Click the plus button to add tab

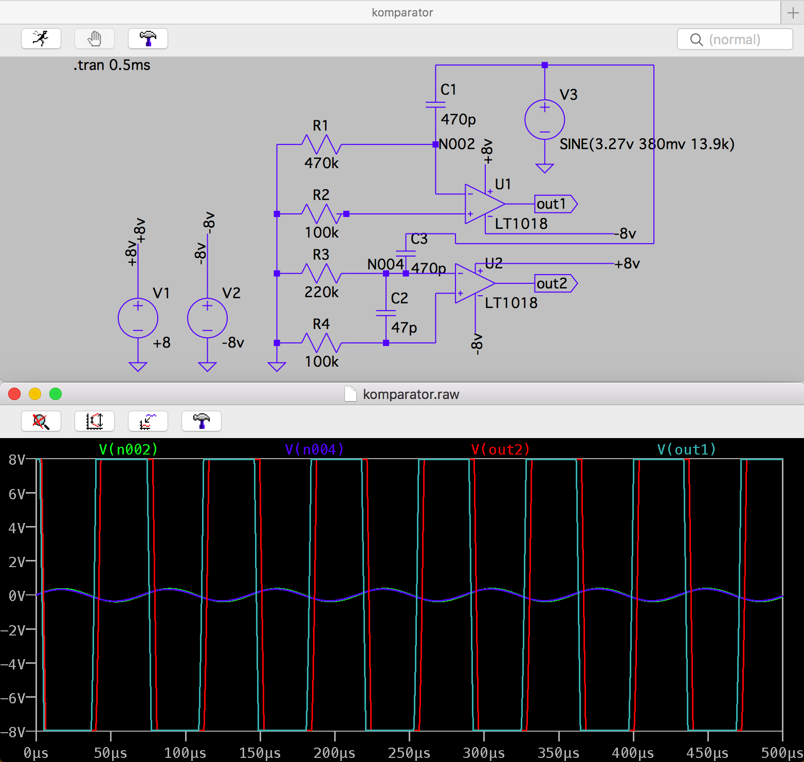click(793, 13)
